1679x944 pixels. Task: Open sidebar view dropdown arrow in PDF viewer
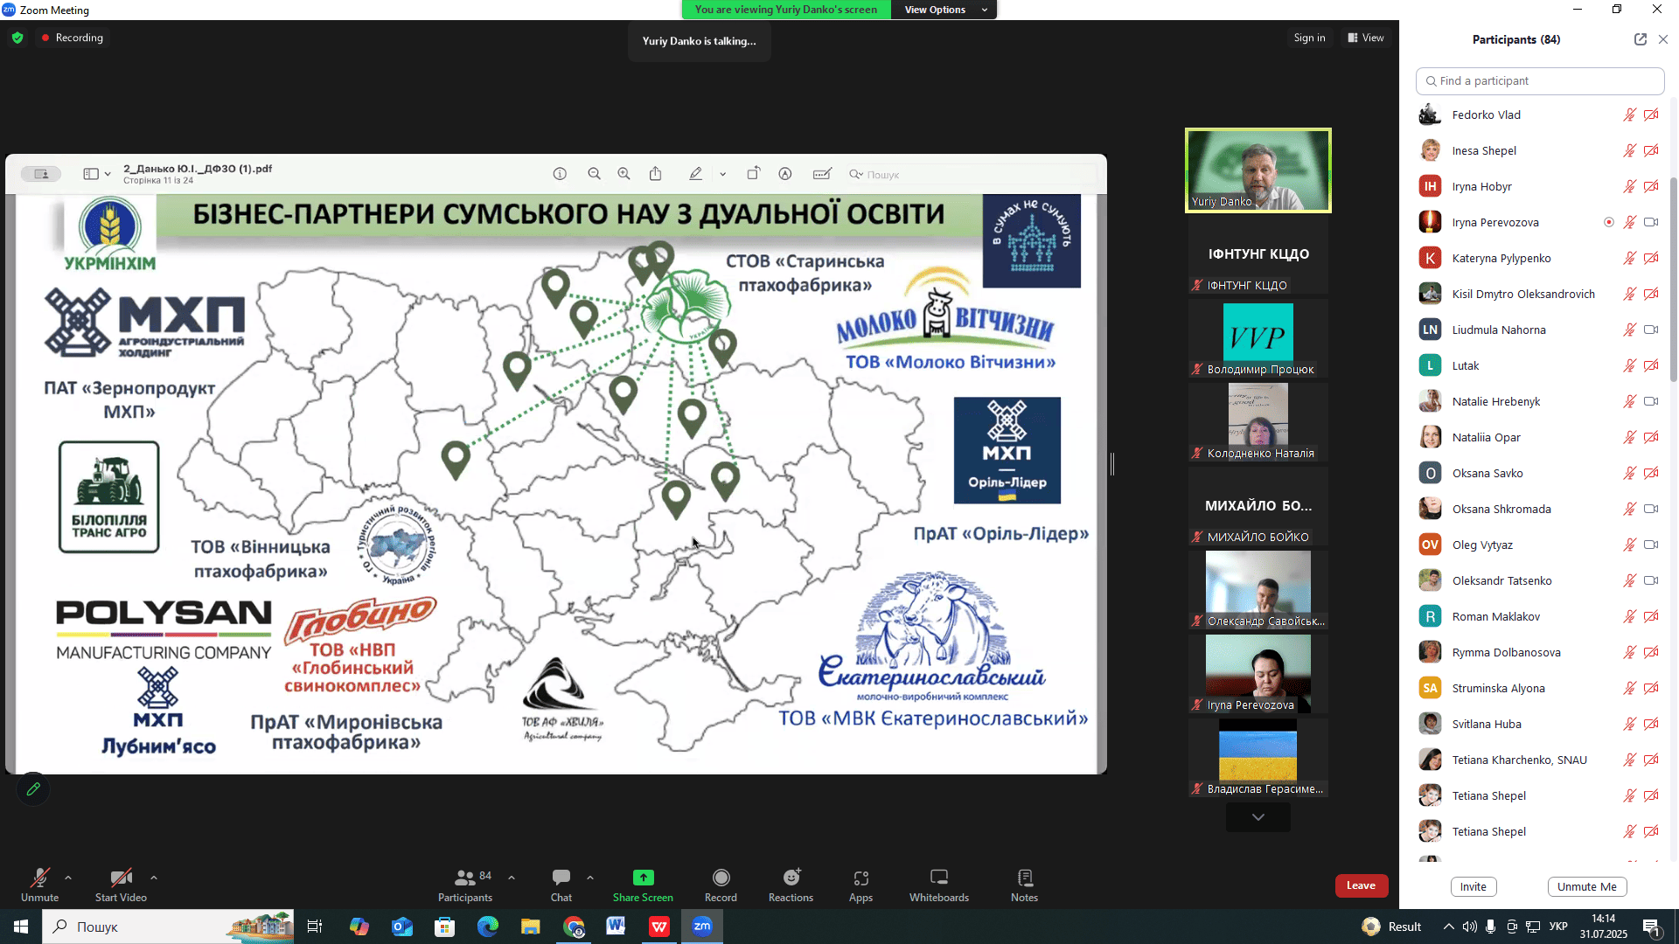pos(108,174)
